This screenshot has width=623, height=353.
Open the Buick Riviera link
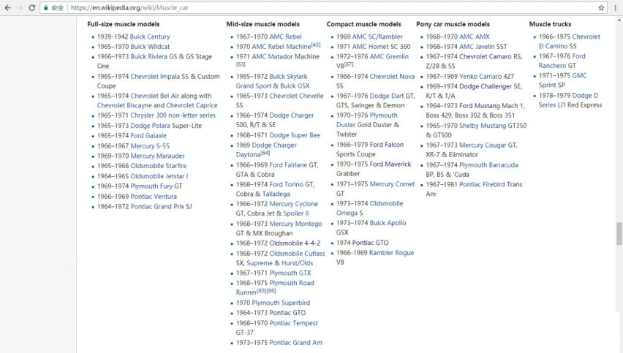tap(148, 56)
